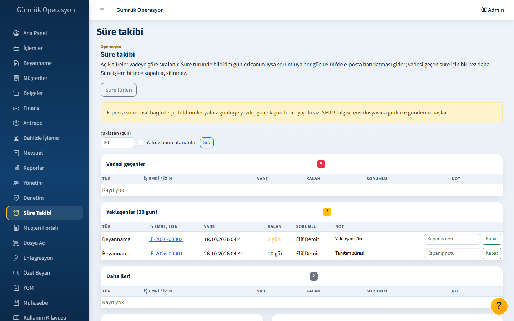Open the yellow help question mark button

[x=499, y=306]
